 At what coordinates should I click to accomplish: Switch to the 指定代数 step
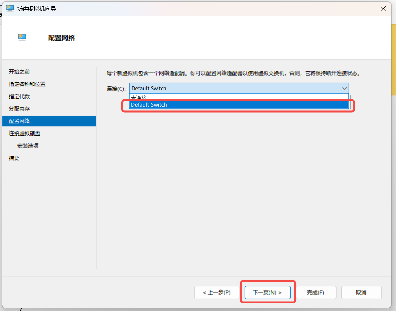[19, 96]
